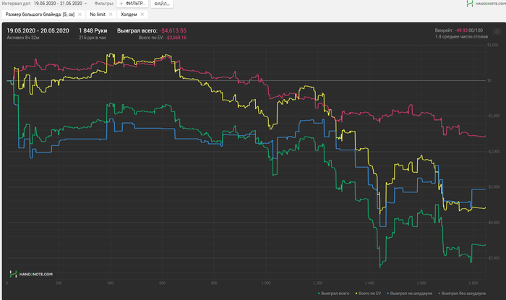Click the No limit filter label
The image size is (506, 300).
(98, 14)
